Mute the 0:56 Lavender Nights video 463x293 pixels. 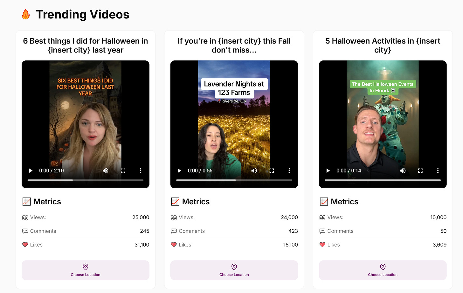tap(254, 171)
